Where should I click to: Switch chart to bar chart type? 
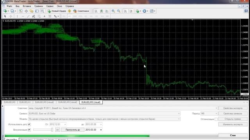[x=96, y=11]
